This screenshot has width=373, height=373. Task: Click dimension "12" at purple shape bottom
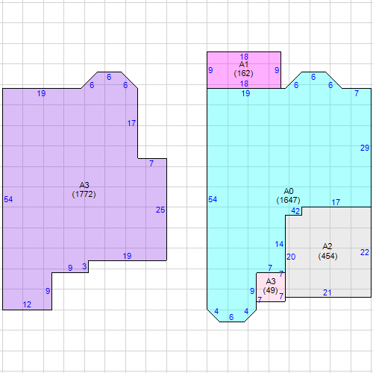(27, 304)
